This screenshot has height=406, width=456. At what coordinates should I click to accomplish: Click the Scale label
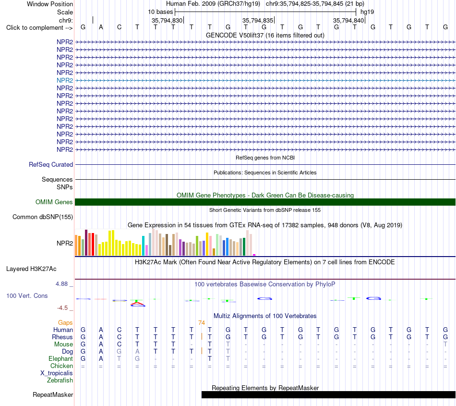click(x=65, y=12)
